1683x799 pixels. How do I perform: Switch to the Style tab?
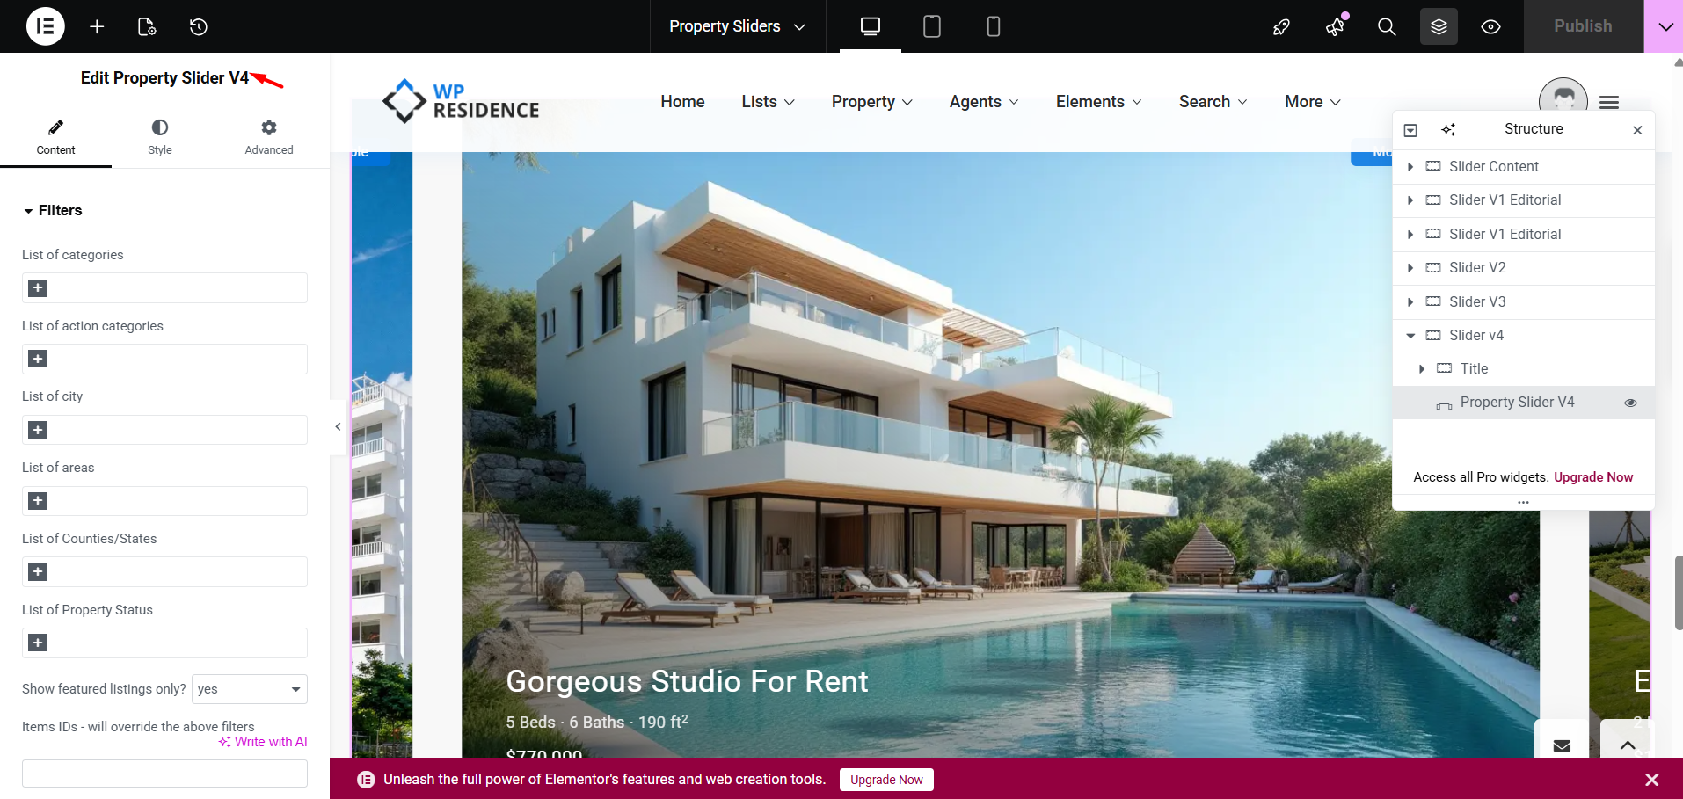[x=160, y=137]
